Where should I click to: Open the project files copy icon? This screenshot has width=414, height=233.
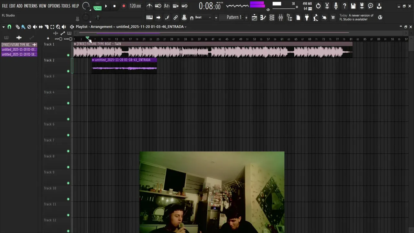[x=298, y=18]
